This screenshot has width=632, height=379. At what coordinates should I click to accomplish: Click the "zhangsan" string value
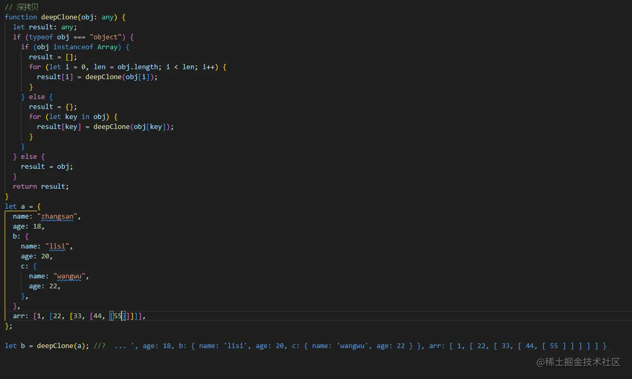(57, 216)
